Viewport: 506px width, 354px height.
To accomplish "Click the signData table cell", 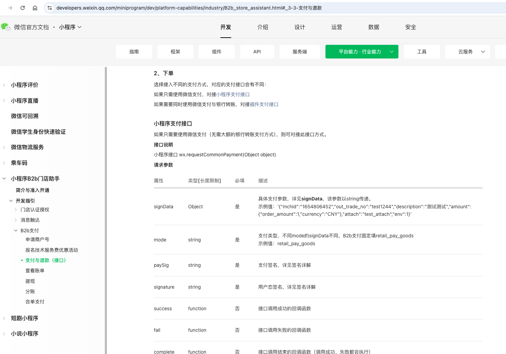I will (163, 207).
